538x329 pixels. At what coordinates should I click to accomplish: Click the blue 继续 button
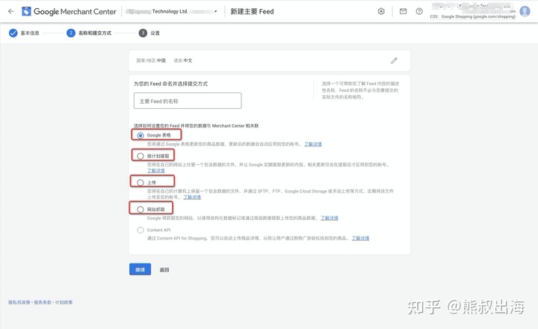(140, 269)
